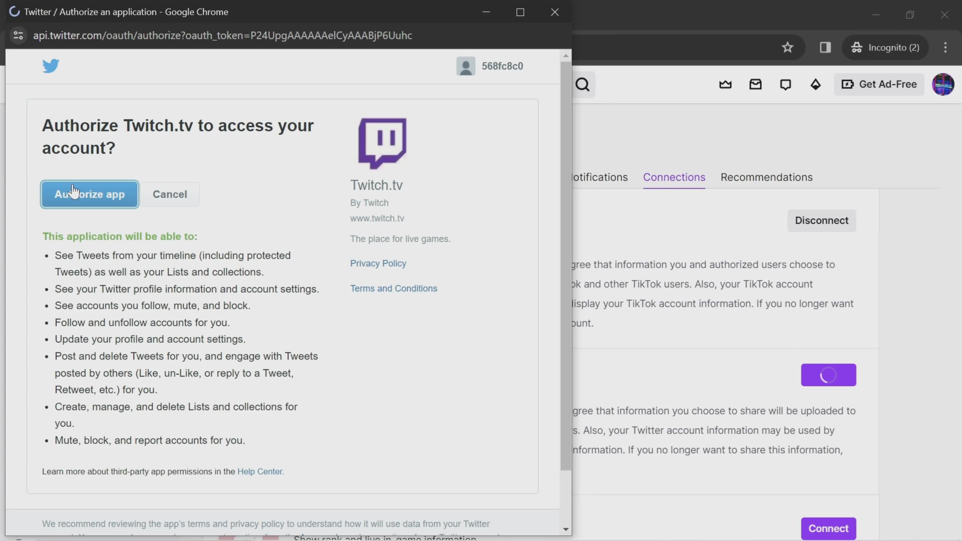Close the Twitter authorization popup window
962x541 pixels.
click(555, 12)
